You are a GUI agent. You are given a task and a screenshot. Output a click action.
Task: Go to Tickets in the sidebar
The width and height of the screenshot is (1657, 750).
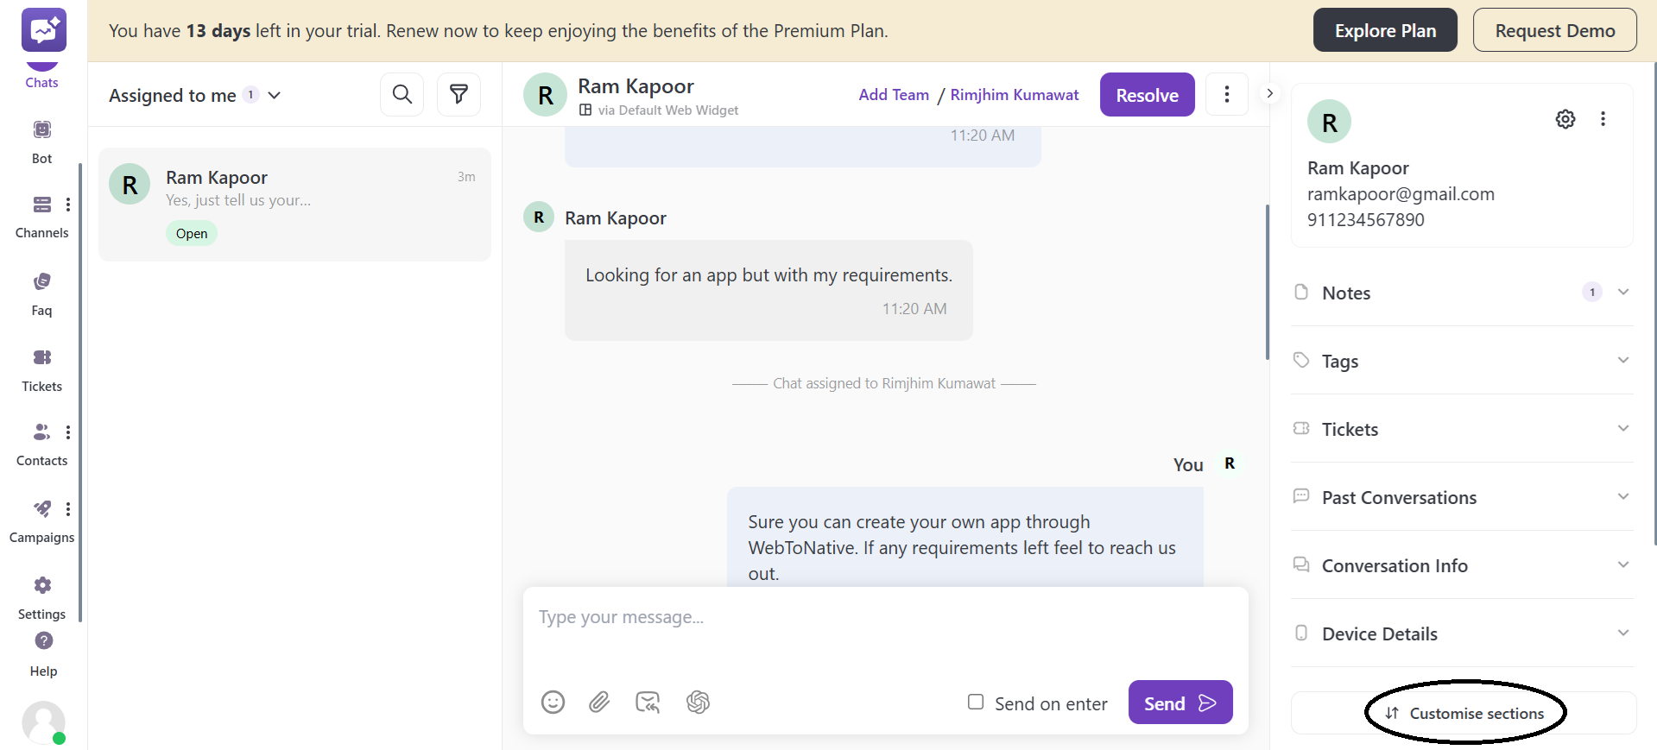(x=41, y=369)
